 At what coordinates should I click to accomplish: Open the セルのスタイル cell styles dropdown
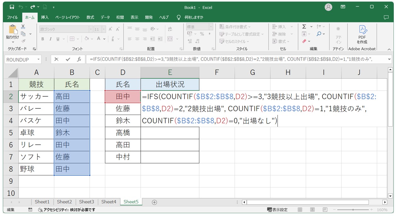coord(234,41)
